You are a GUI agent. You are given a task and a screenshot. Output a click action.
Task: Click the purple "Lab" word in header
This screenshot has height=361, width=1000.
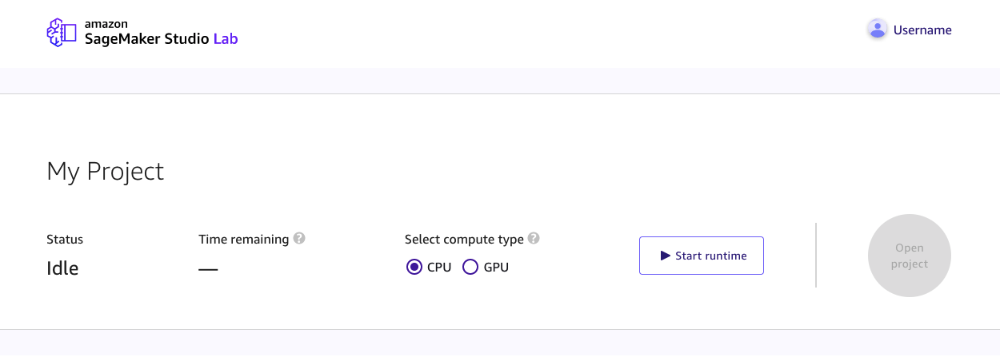(x=226, y=38)
